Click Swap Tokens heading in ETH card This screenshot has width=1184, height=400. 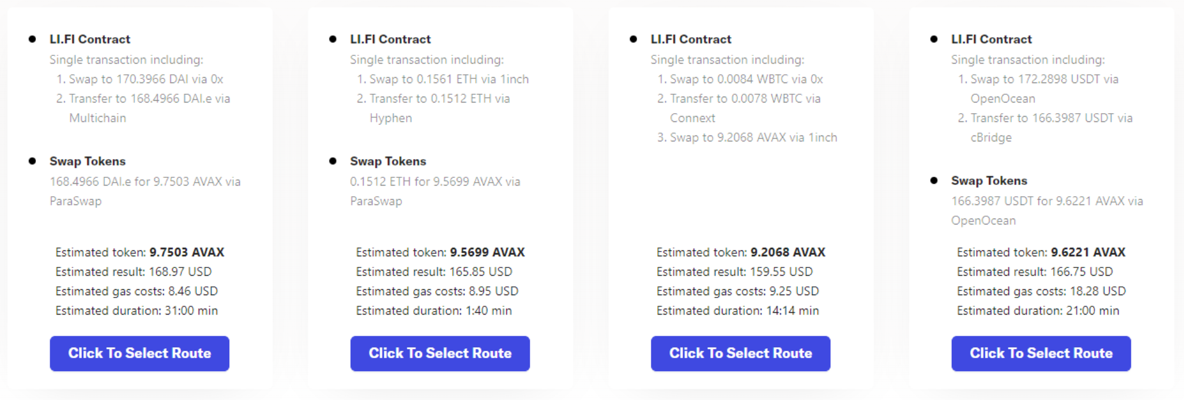pyautogui.click(x=388, y=161)
